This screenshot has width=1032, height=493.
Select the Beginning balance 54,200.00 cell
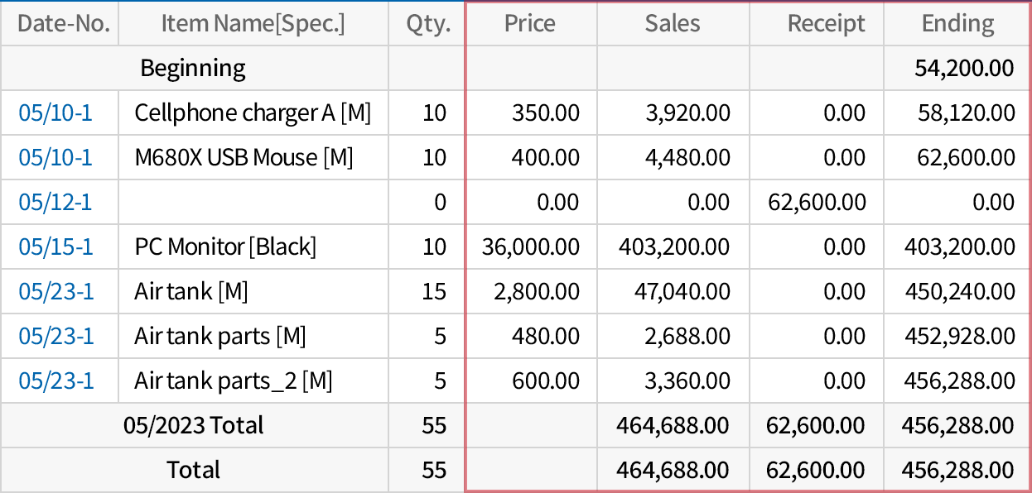point(964,69)
